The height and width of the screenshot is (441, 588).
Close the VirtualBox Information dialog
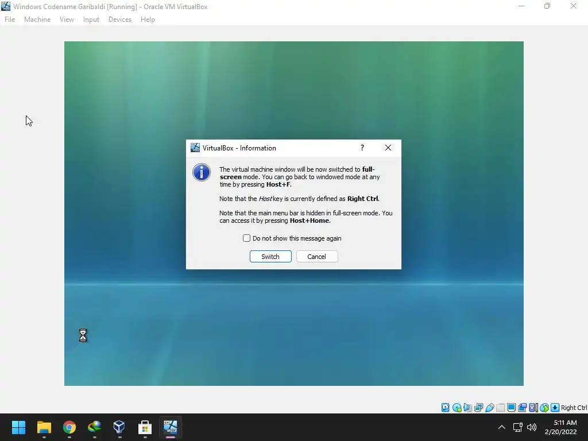pos(388,148)
